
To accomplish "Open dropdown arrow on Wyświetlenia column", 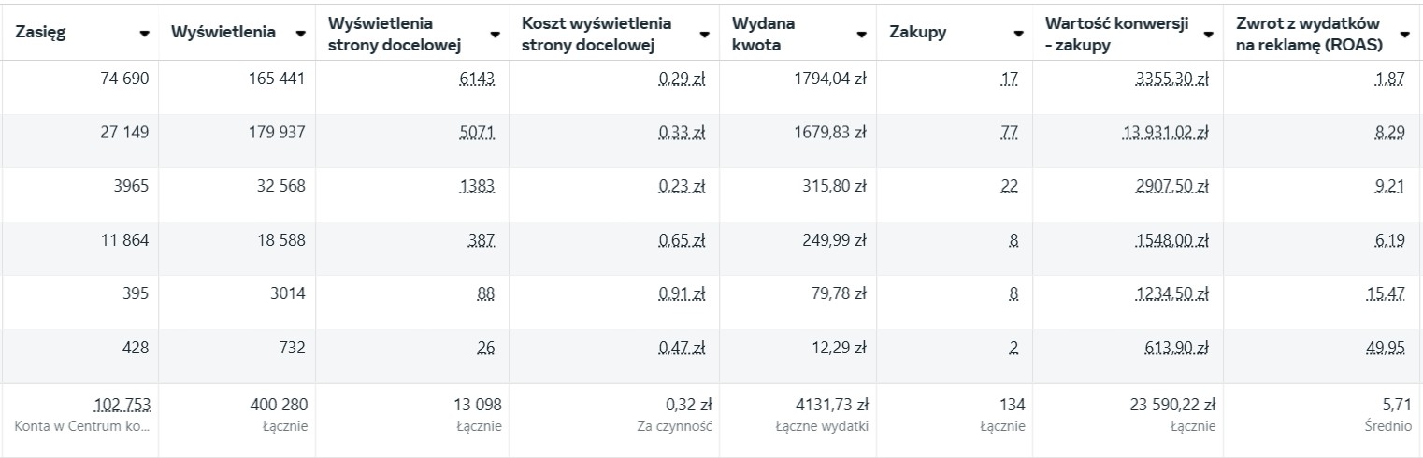I will (300, 34).
